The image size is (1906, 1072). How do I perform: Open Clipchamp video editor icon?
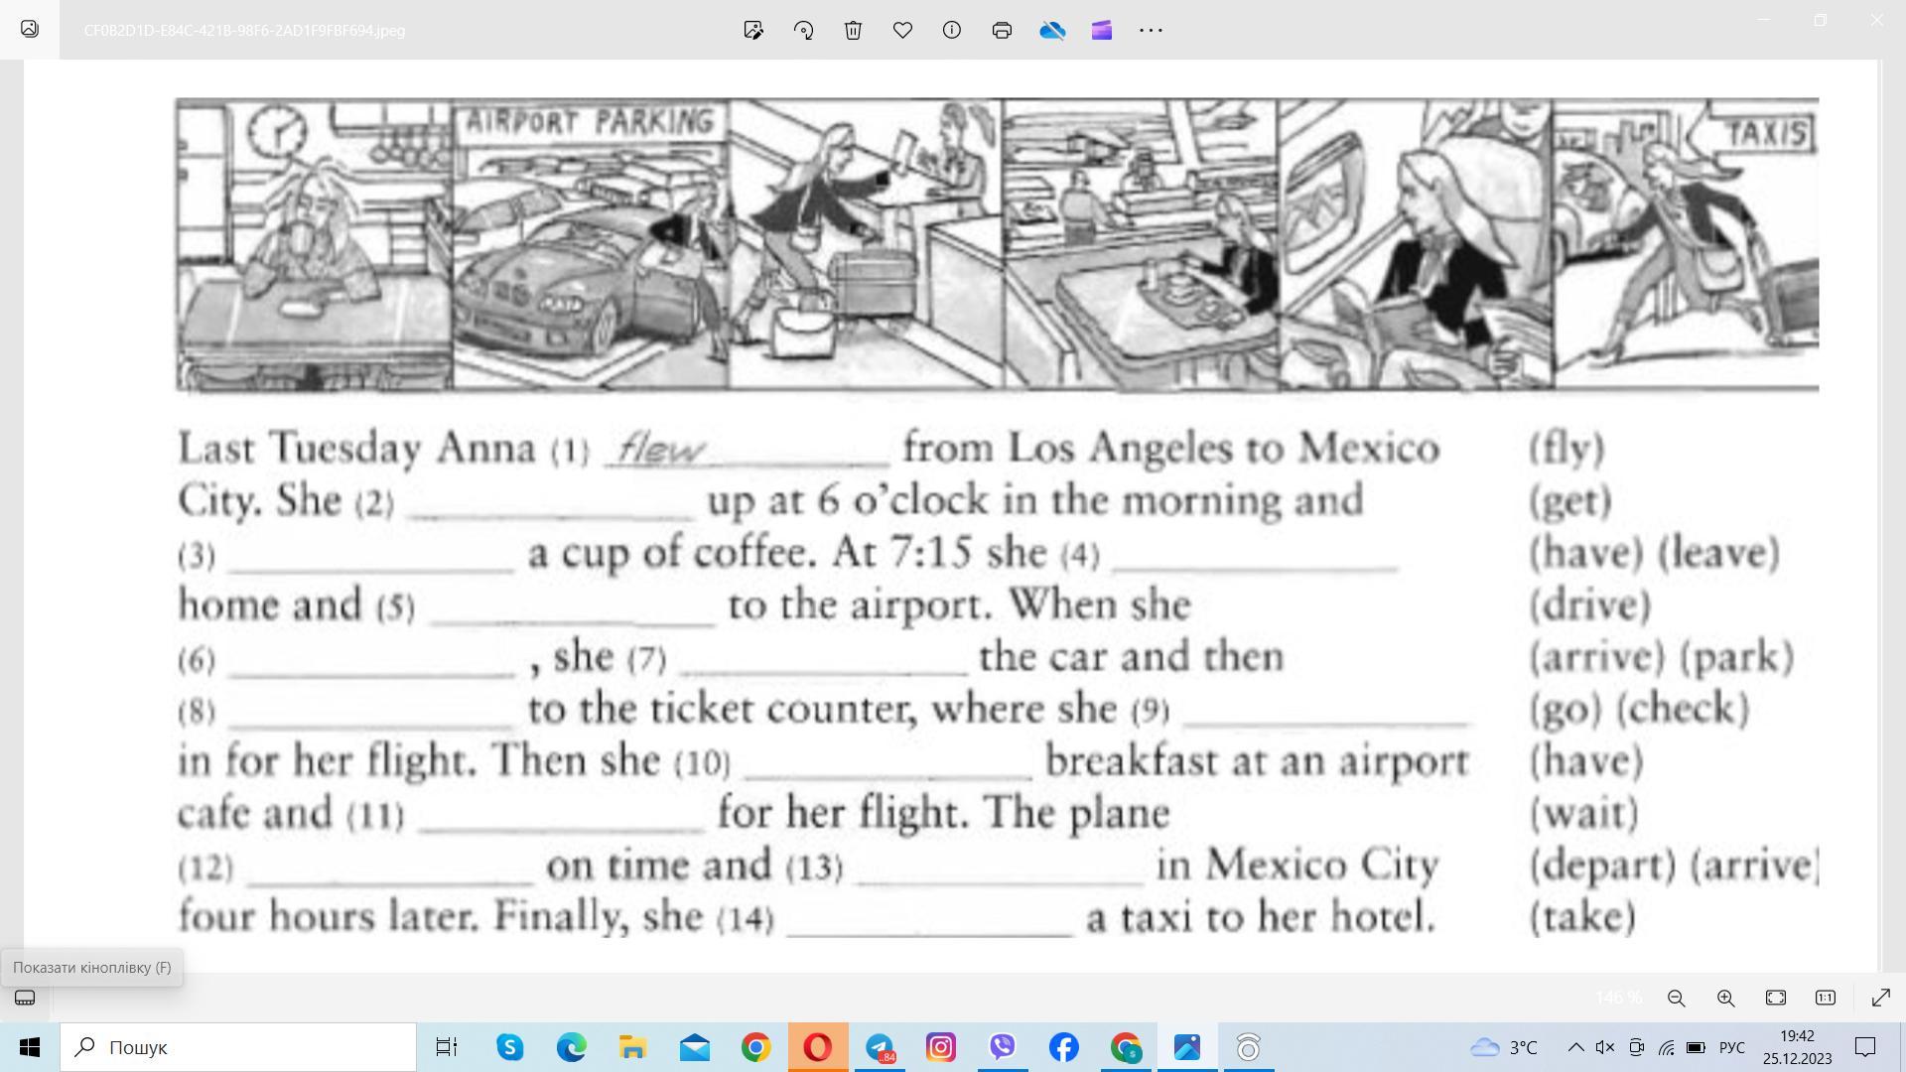click(1102, 30)
